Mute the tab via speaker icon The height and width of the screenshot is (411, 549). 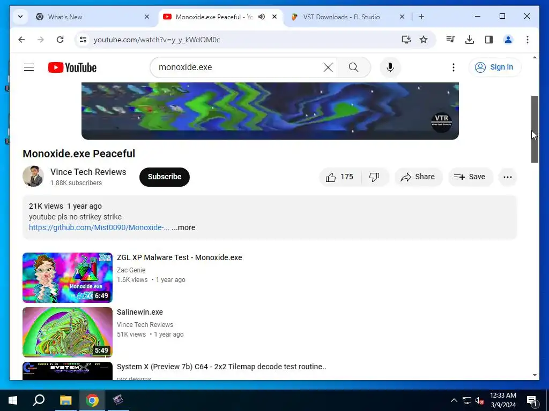(x=262, y=17)
